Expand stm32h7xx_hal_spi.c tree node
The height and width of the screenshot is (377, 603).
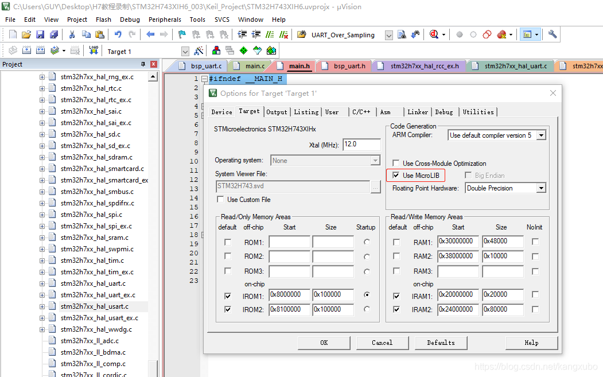pyautogui.click(x=42, y=215)
